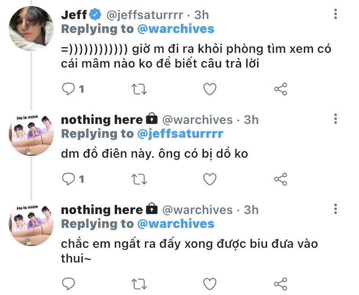Share Jeff's tweet
Screen dimensions: 359x295
pyautogui.click(x=281, y=90)
